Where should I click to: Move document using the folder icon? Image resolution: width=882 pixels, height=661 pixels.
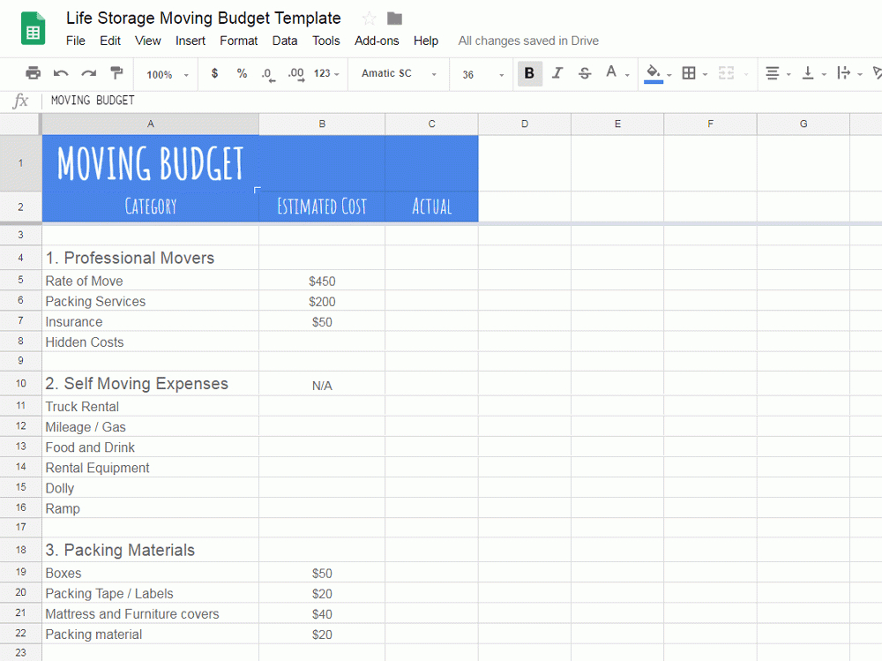[x=395, y=19]
